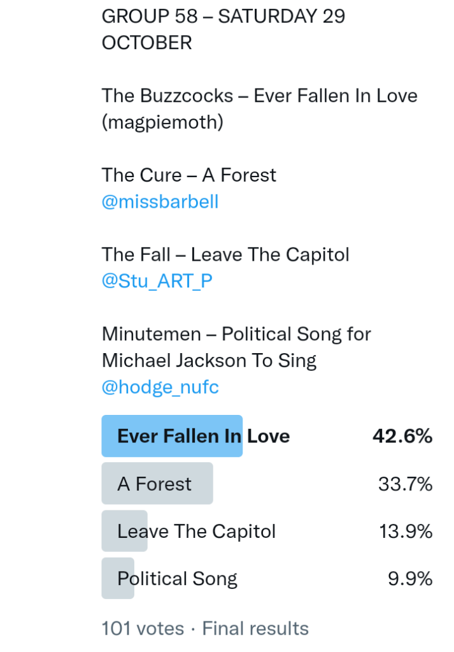
Task: Select the 'Ever Fallen In Love' poll label
Action: coord(203,436)
